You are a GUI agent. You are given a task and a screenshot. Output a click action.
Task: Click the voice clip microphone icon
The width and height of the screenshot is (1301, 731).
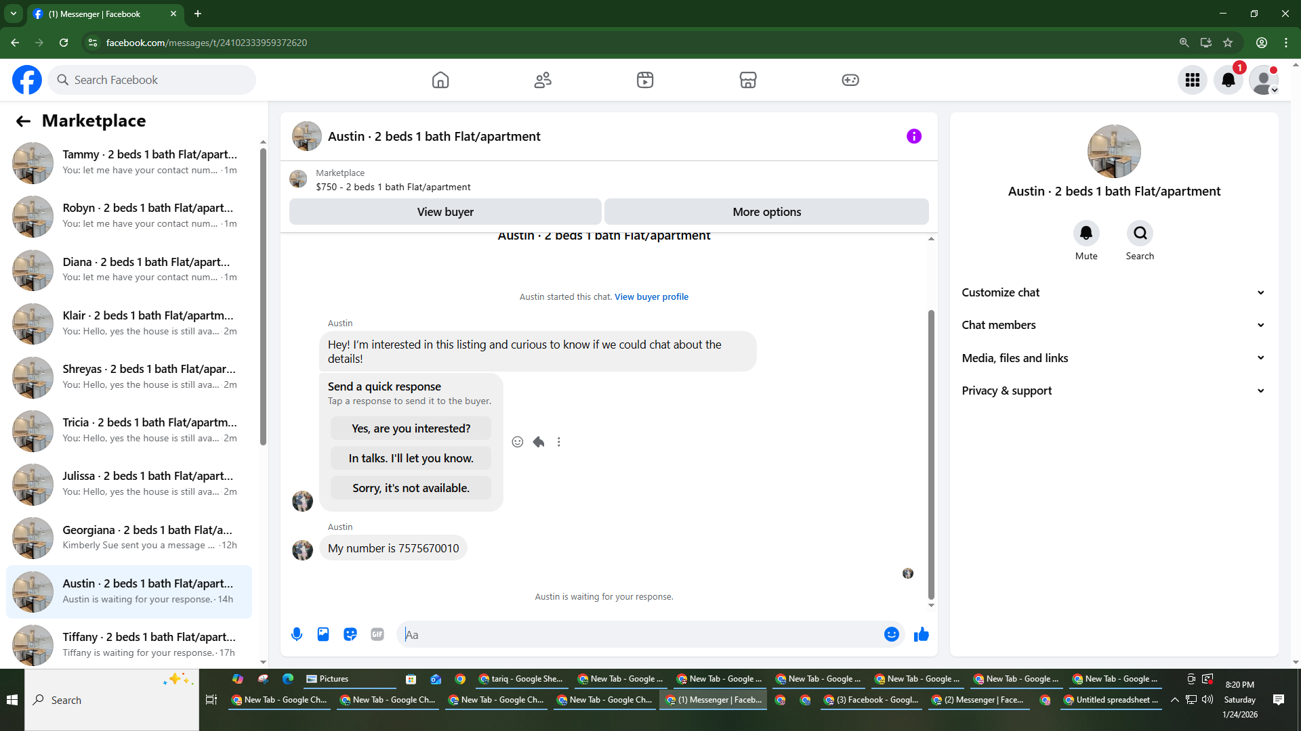pos(297,634)
